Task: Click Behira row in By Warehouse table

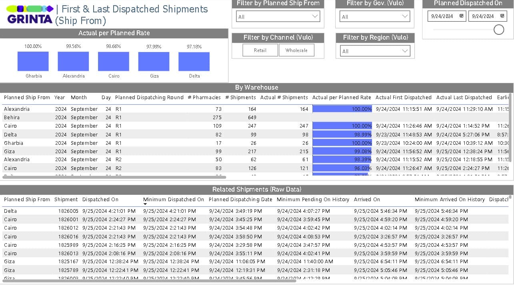Action: [254, 117]
